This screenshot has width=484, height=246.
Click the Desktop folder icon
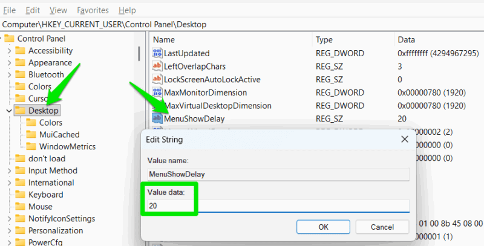(20, 111)
